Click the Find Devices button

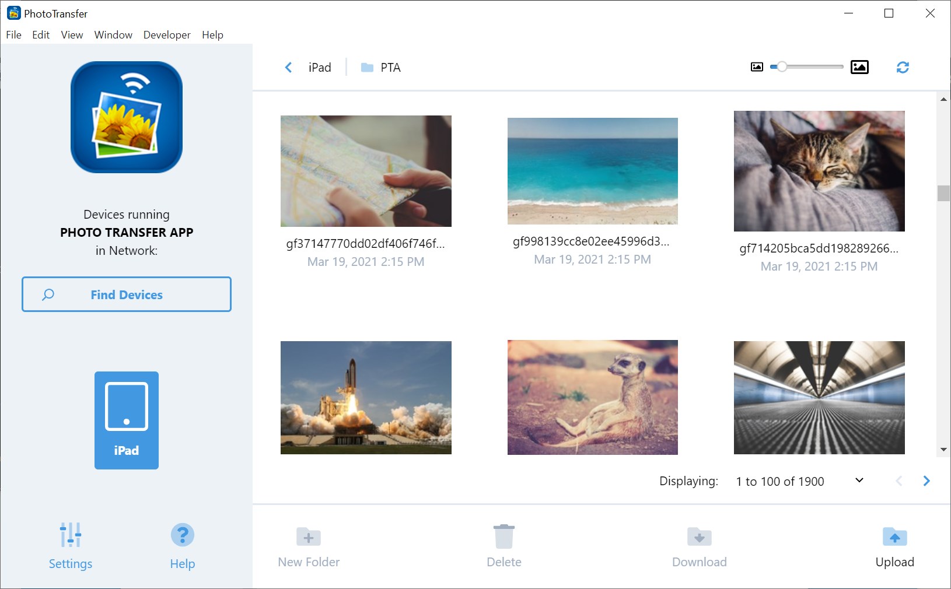(x=126, y=294)
